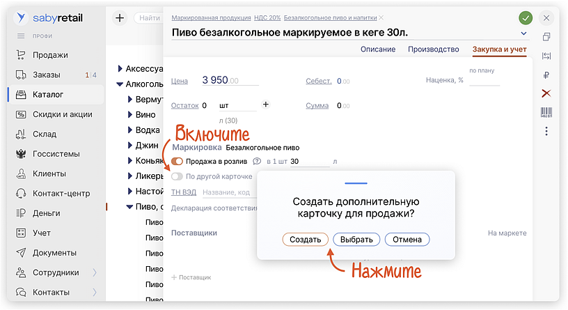568x310 pixels.
Task: Switch to the Описание tab
Action: coord(378,49)
